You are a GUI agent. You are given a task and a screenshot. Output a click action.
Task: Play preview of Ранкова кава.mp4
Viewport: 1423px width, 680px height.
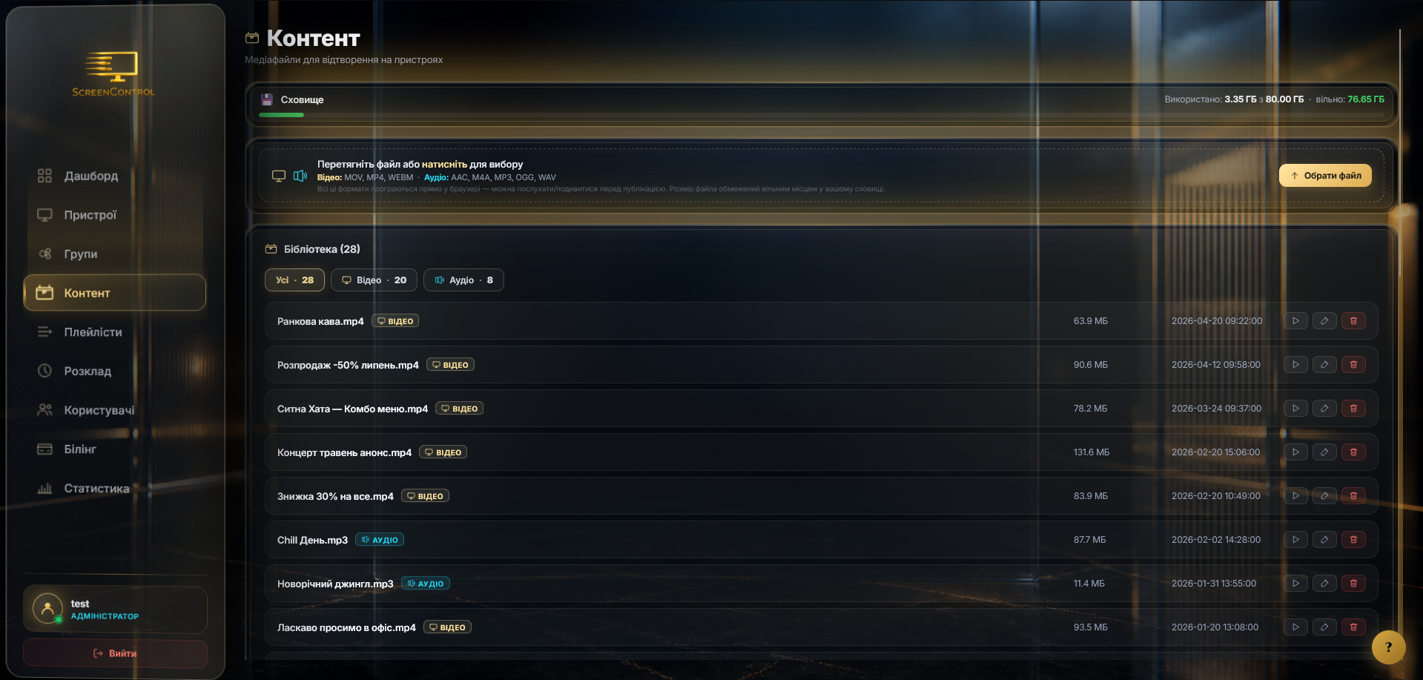click(x=1295, y=321)
